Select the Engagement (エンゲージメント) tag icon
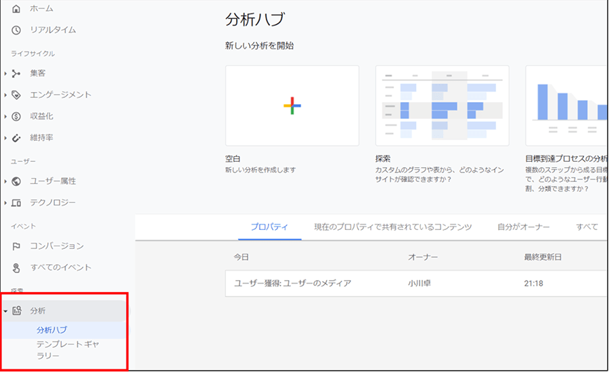 (x=17, y=95)
